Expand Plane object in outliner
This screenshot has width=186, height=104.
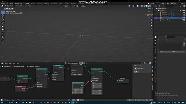click(x=159, y=20)
